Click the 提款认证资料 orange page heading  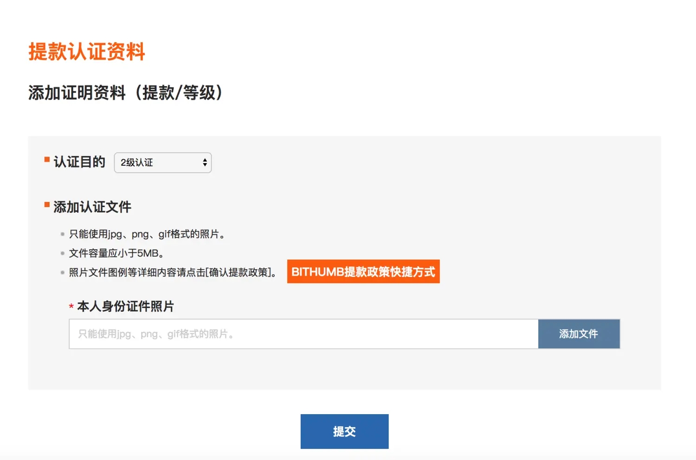click(87, 52)
